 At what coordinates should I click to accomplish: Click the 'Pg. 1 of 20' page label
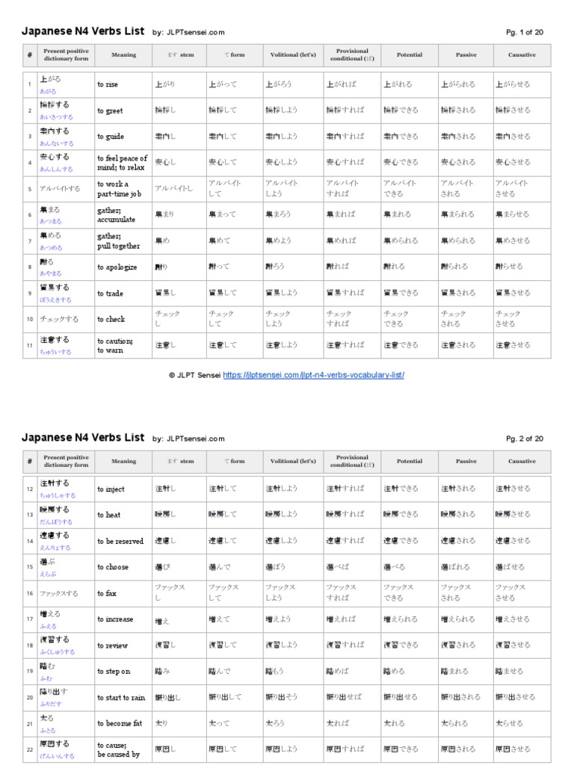point(524,32)
